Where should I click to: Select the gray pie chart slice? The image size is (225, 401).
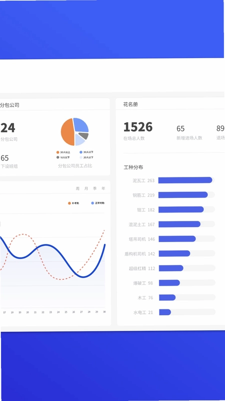(83, 135)
